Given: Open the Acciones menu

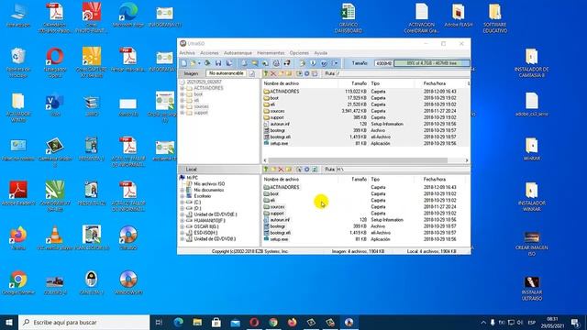Looking at the screenshot, I should pos(209,53).
